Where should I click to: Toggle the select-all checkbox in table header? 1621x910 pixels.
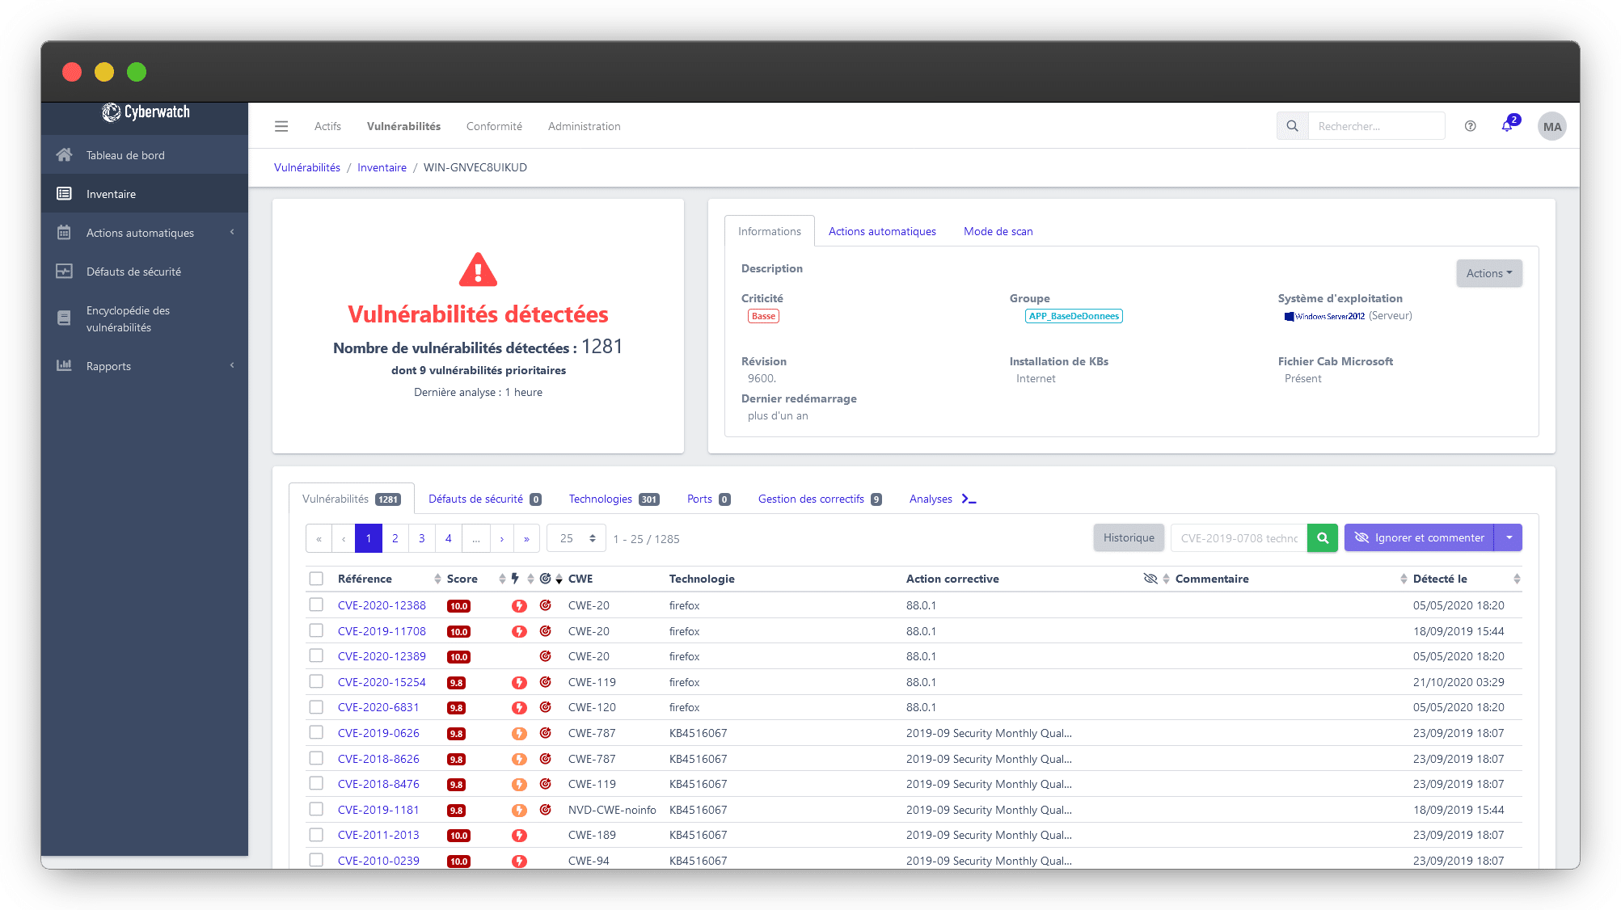(316, 577)
